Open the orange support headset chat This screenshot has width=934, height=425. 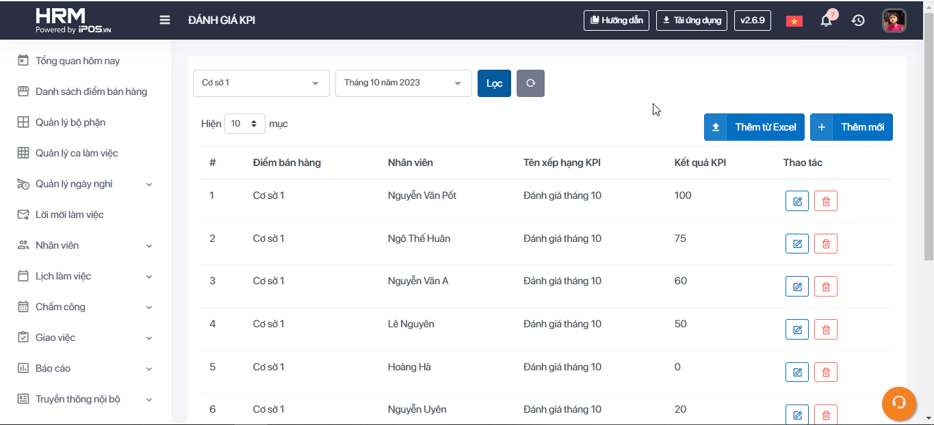tap(899, 403)
